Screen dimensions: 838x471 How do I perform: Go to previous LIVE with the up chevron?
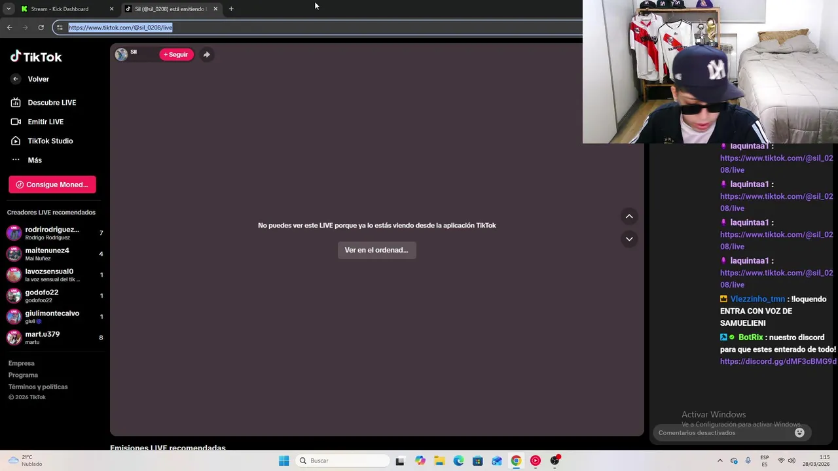[x=629, y=217]
